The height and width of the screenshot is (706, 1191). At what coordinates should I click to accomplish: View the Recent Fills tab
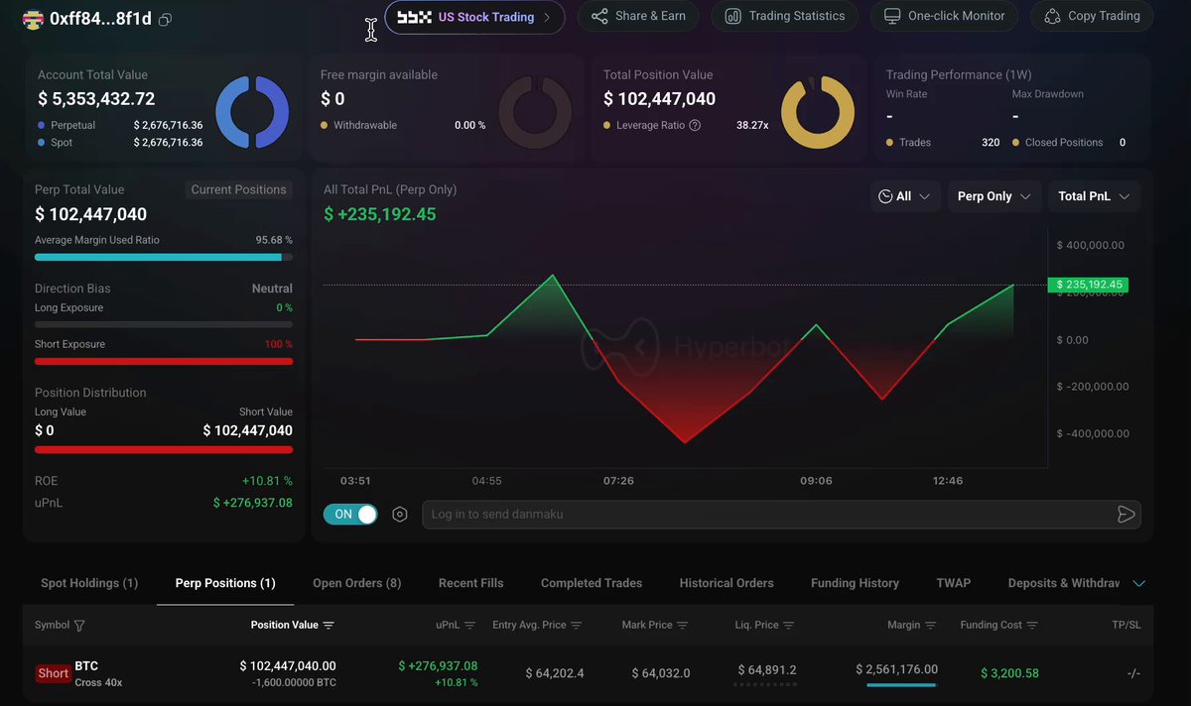pos(471,583)
